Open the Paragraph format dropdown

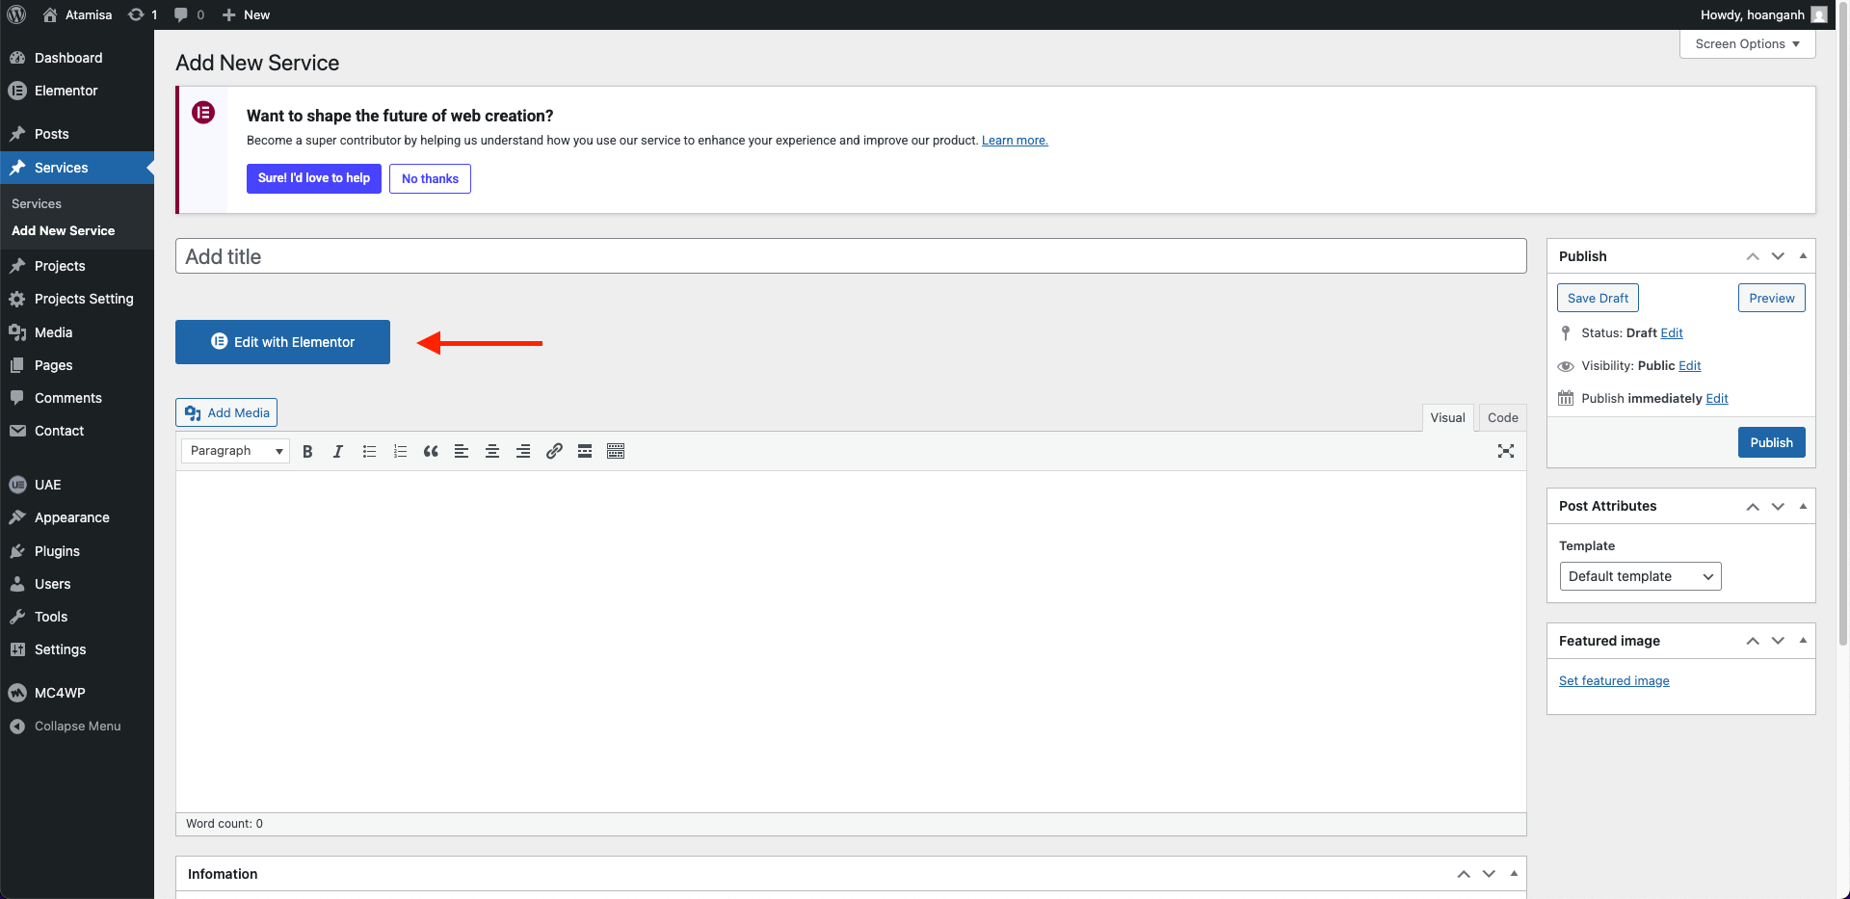[x=236, y=451]
